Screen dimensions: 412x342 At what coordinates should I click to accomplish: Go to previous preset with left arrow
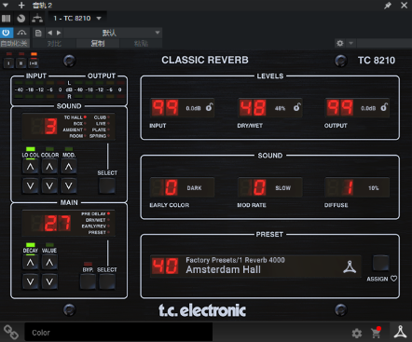click(x=49, y=33)
